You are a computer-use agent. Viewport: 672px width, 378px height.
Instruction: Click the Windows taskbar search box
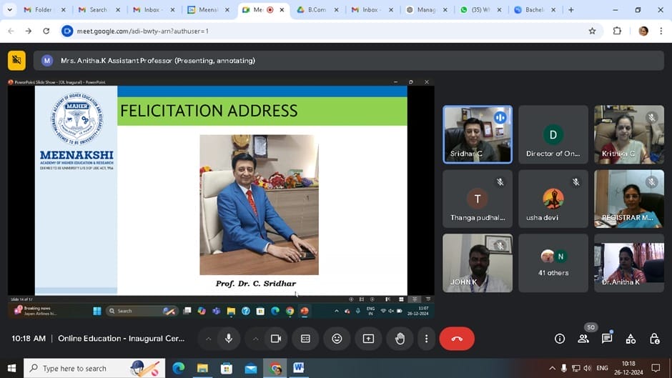(x=86, y=368)
